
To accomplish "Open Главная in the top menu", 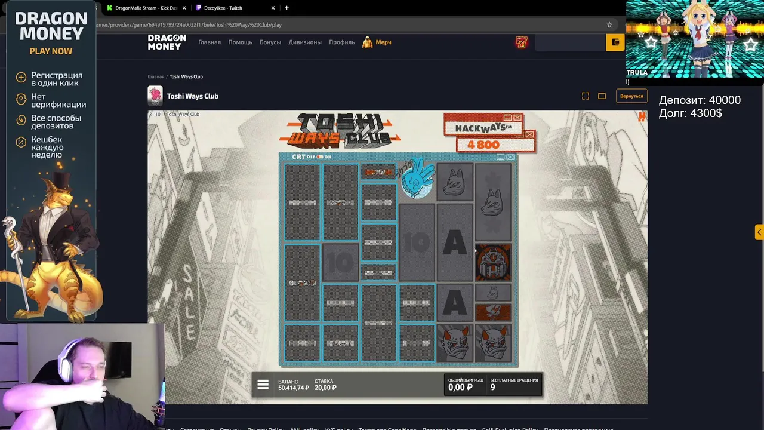I will pos(210,42).
